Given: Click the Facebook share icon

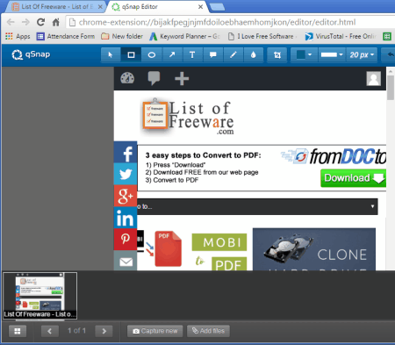Looking at the screenshot, I should coord(126,152).
